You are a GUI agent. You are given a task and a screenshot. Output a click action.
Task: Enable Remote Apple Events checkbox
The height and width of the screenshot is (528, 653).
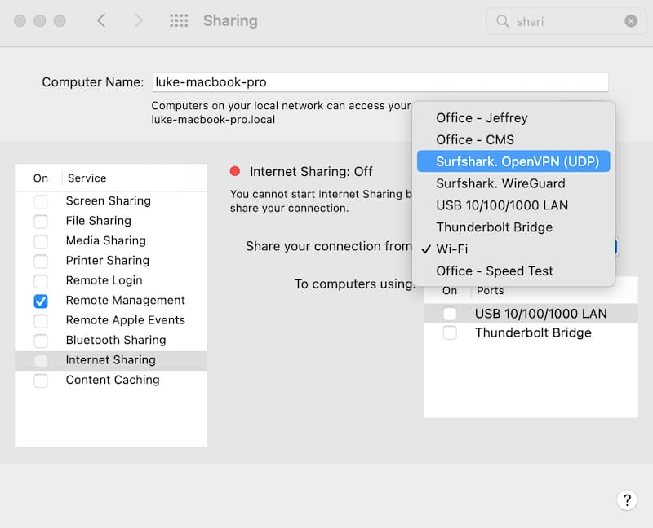click(41, 320)
